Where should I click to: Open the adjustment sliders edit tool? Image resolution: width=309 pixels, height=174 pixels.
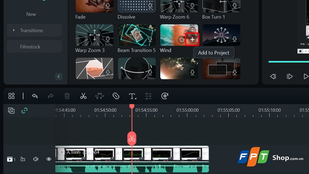[148, 96]
